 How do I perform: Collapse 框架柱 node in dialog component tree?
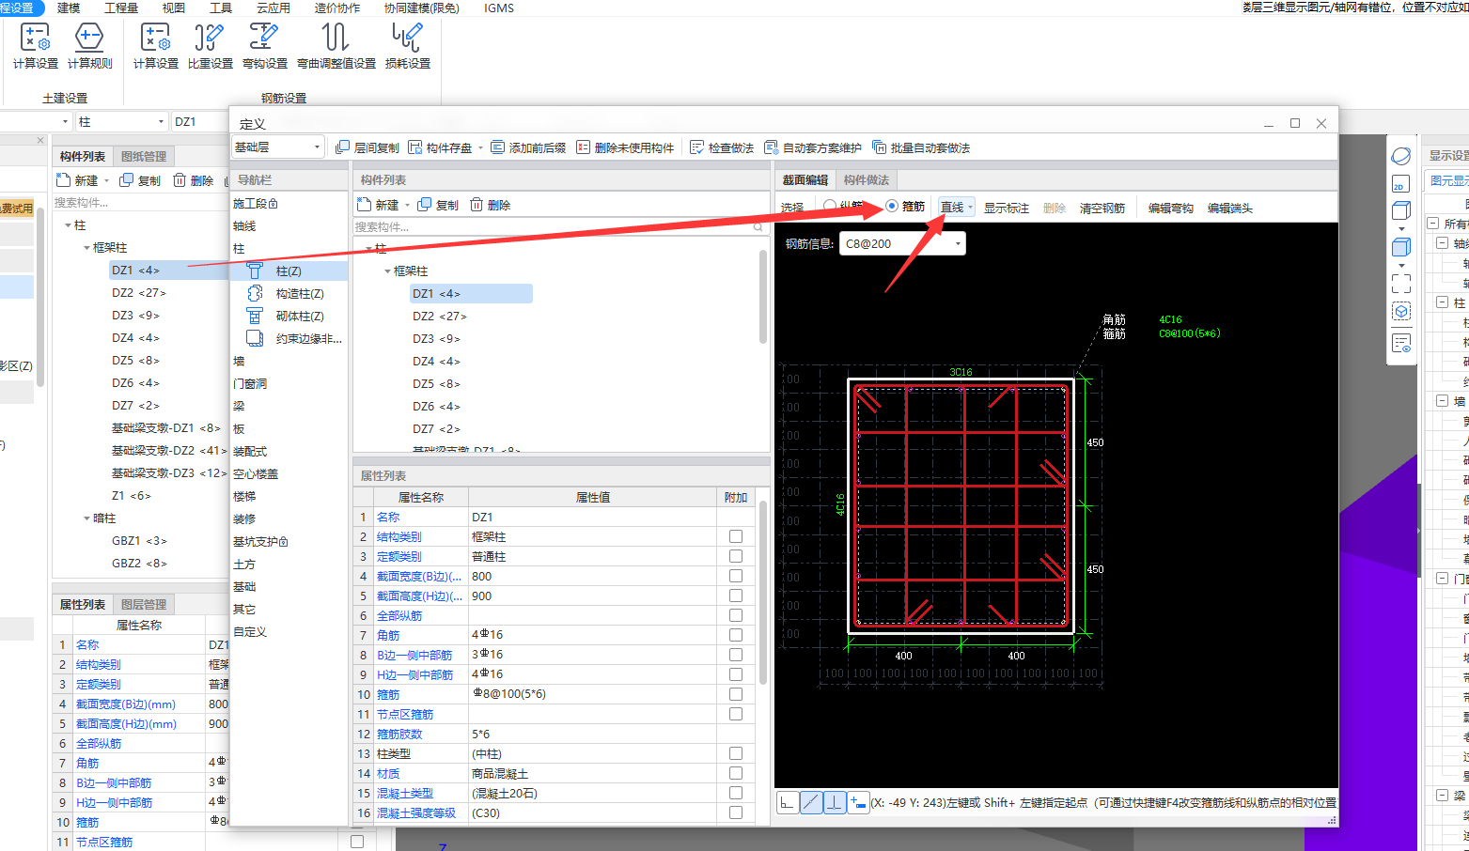coord(387,271)
